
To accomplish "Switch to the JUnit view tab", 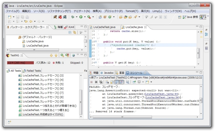I will click(x=70, y=27).
